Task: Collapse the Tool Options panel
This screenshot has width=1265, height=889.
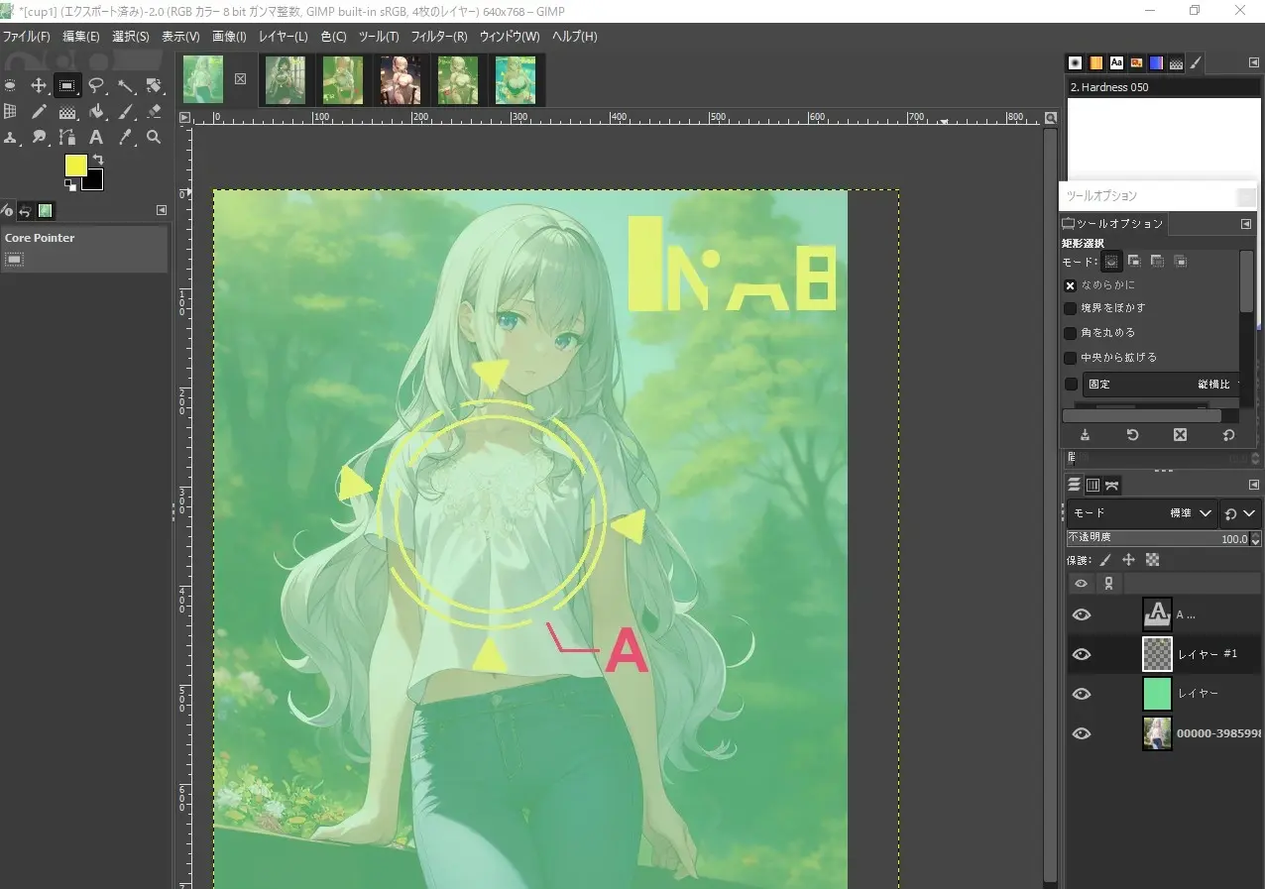Action: coord(1246,223)
